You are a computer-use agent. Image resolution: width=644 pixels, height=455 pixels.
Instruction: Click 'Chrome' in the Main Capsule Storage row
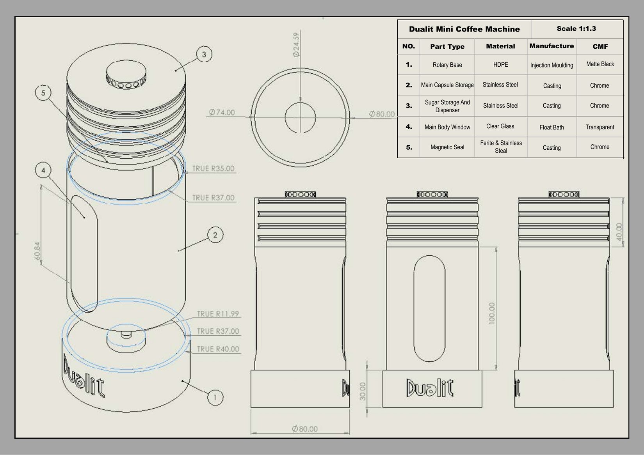click(x=600, y=85)
